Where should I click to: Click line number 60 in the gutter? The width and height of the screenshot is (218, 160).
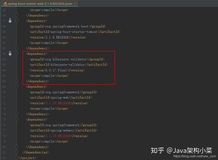point(4,37)
